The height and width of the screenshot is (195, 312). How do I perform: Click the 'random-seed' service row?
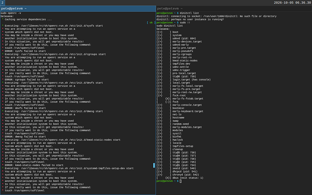click(173, 124)
